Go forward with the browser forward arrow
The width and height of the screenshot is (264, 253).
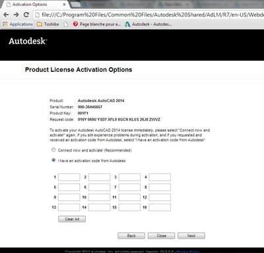click(x=16, y=14)
